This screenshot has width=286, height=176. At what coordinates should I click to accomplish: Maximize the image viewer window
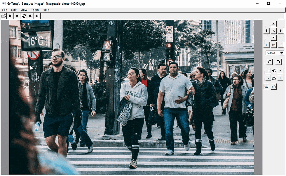pyautogui.click(x=268, y=3)
